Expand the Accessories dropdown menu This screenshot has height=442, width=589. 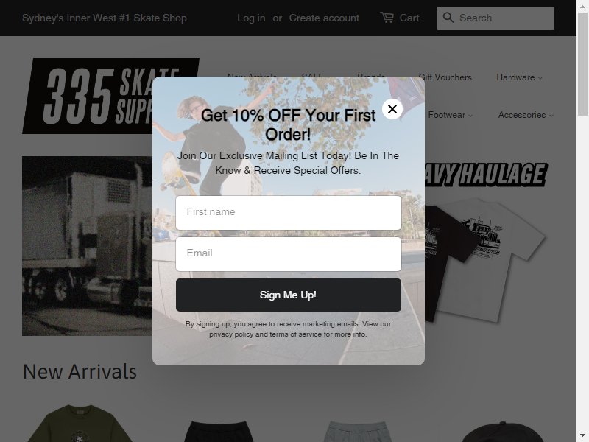[526, 115]
